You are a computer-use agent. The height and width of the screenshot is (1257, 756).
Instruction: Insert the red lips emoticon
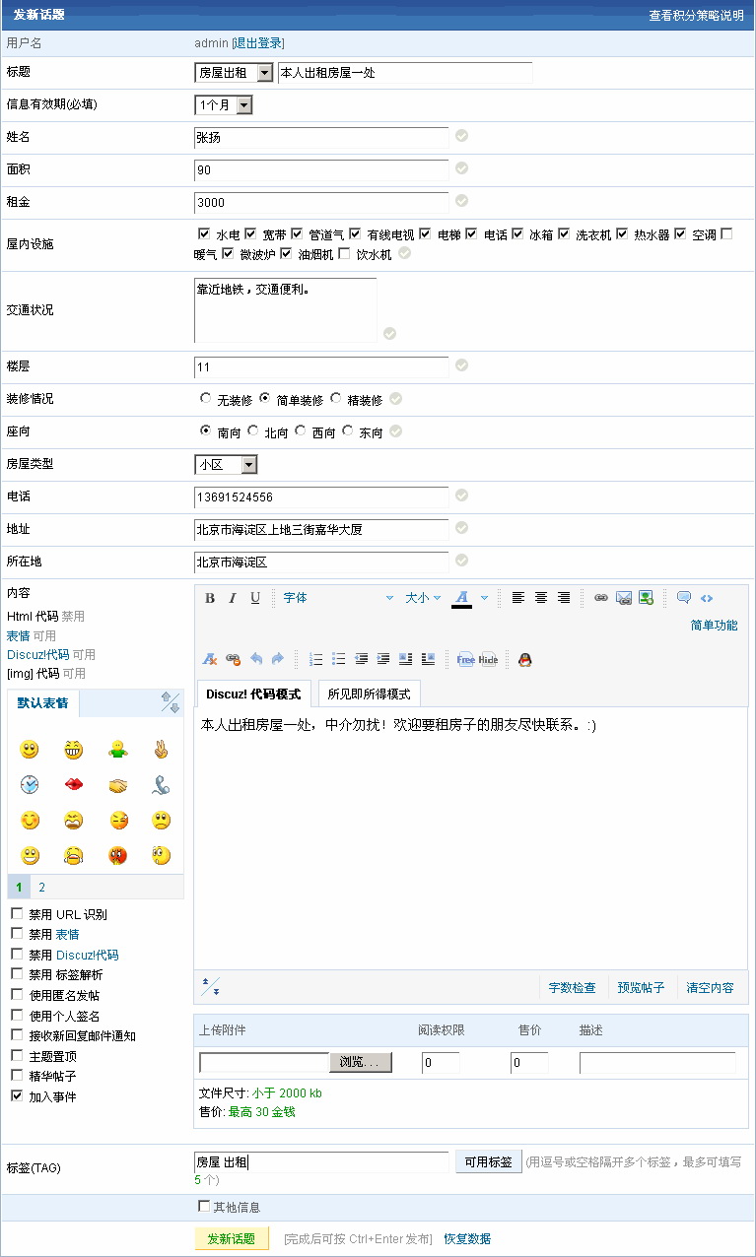point(74,785)
